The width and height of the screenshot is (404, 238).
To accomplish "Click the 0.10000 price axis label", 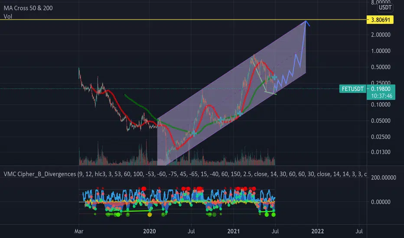I will coord(381,104).
